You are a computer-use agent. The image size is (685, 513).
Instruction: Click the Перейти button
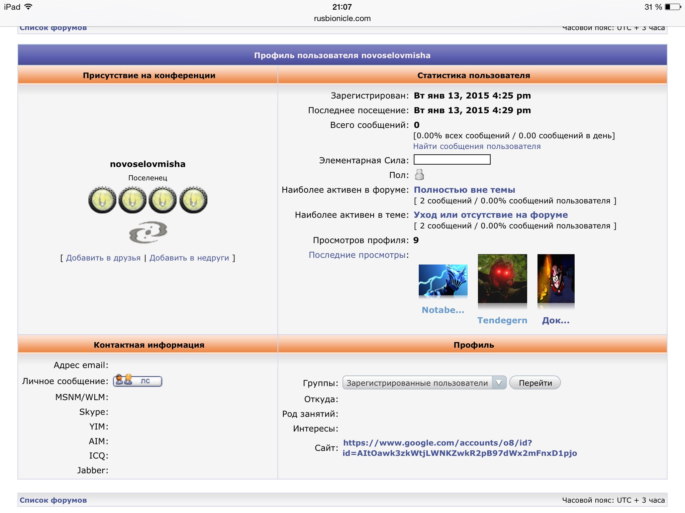point(535,383)
